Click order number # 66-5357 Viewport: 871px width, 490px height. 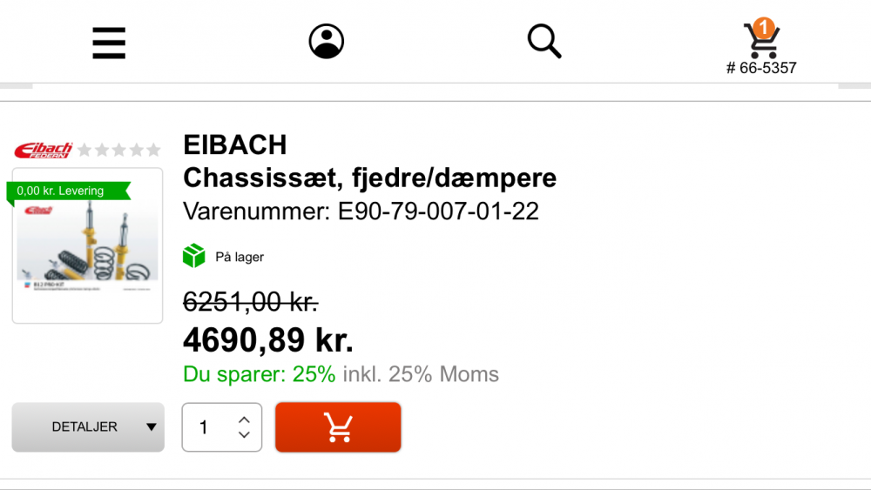(761, 68)
